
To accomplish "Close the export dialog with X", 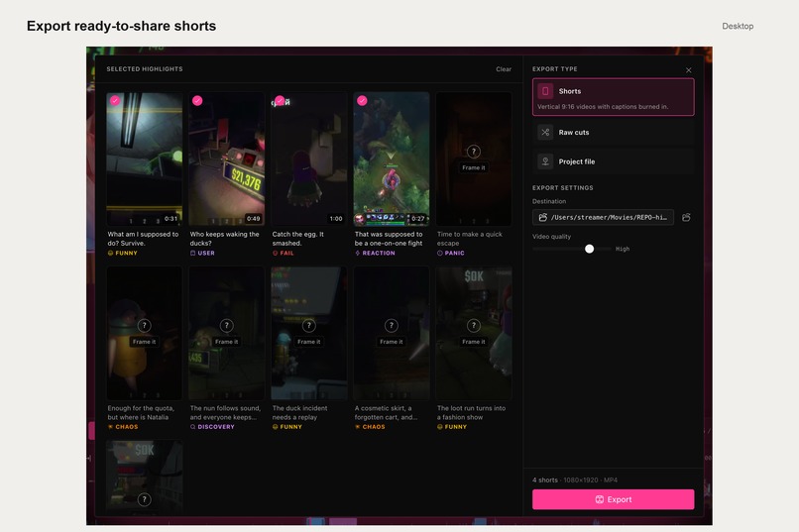I will click(x=688, y=70).
